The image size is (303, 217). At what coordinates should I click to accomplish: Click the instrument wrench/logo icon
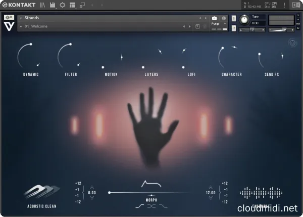point(9,18)
